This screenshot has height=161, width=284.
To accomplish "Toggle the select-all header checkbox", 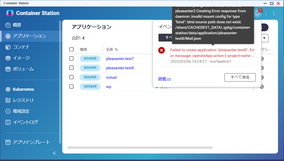I will click(71, 49).
